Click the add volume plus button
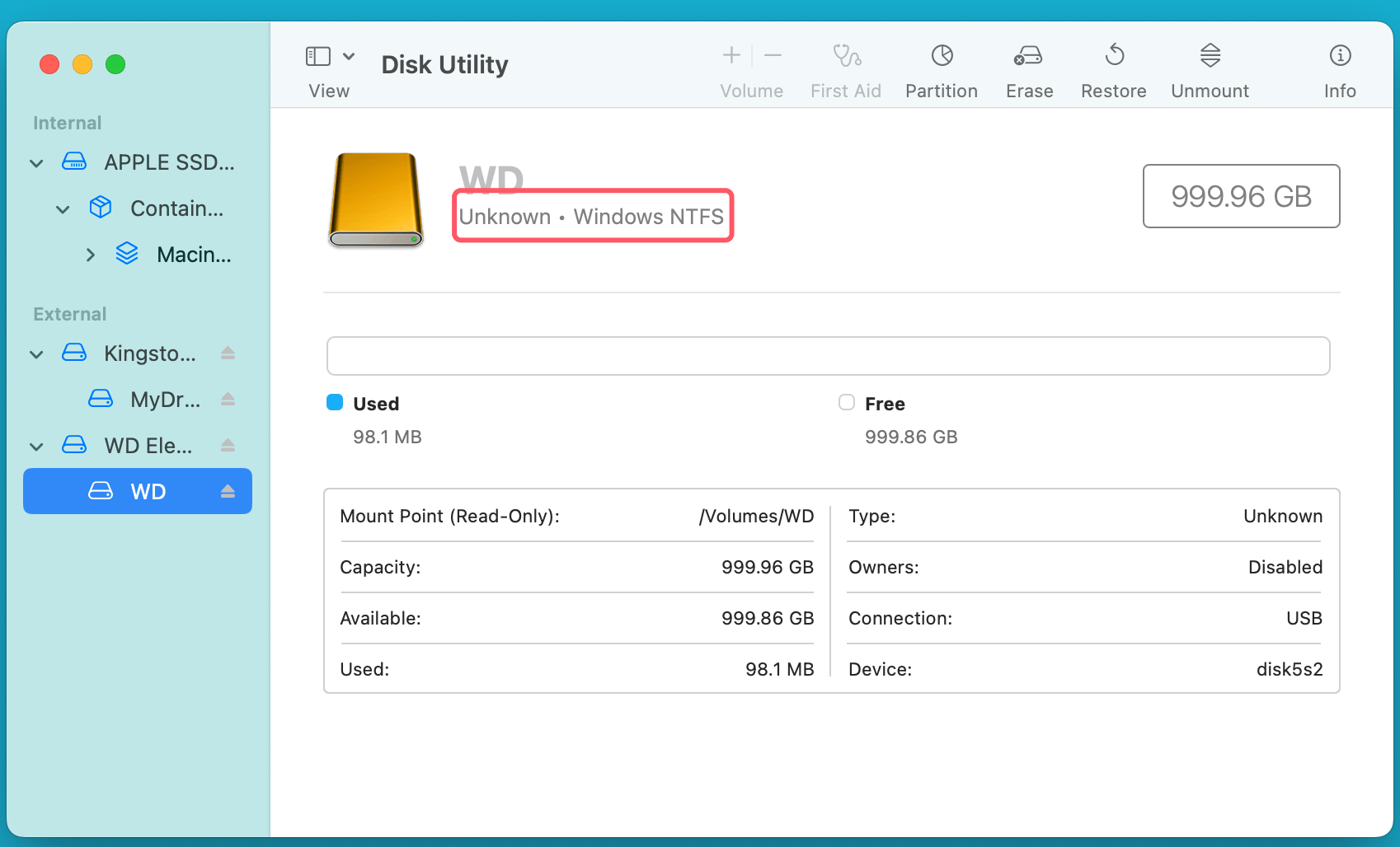 tap(731, 55)
